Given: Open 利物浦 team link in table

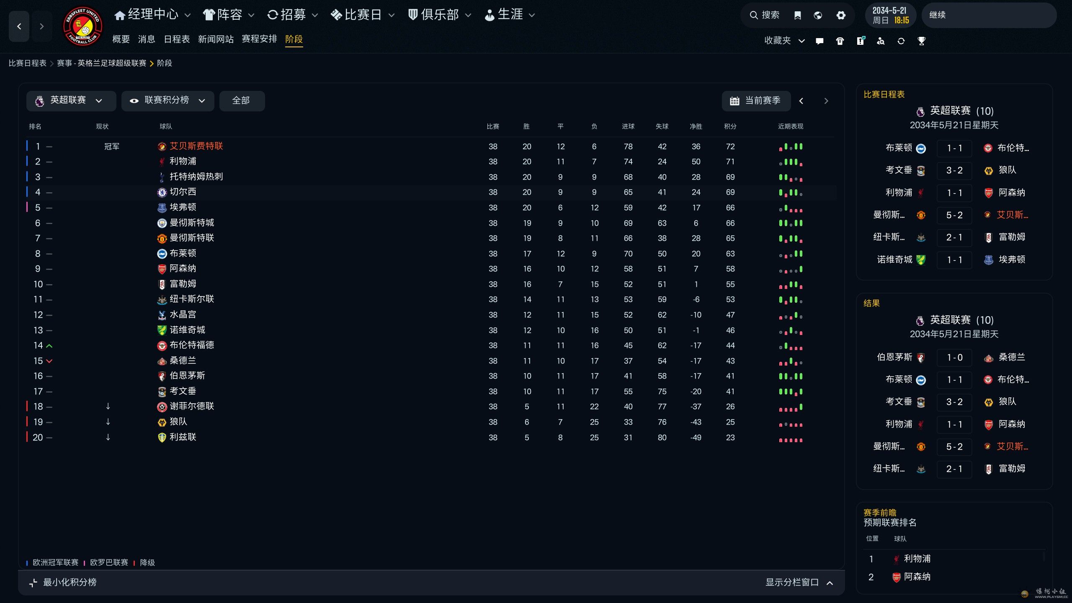Looking at the screenshot, I should click(183, 161).
